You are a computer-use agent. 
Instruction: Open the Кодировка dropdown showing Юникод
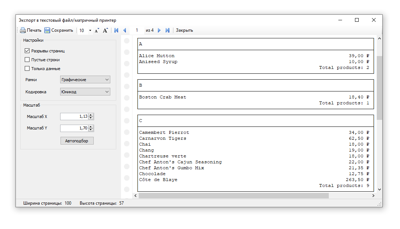pyautogui.click(x=85, y=92)
